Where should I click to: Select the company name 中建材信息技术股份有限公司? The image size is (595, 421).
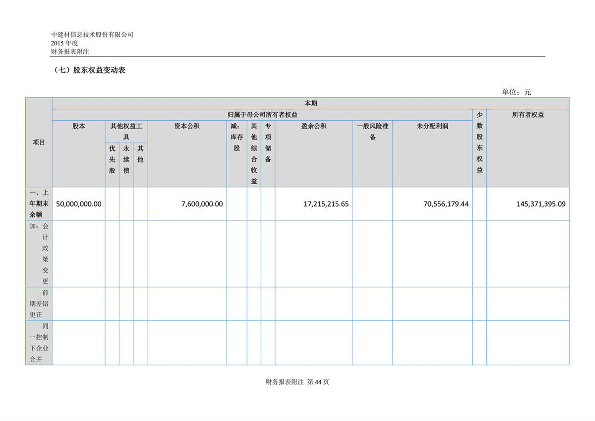[x=92, y=35]
